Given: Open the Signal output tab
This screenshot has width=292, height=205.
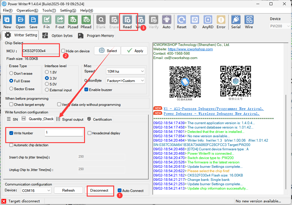Looking at the screenshot, I should (x=70, y=119).
